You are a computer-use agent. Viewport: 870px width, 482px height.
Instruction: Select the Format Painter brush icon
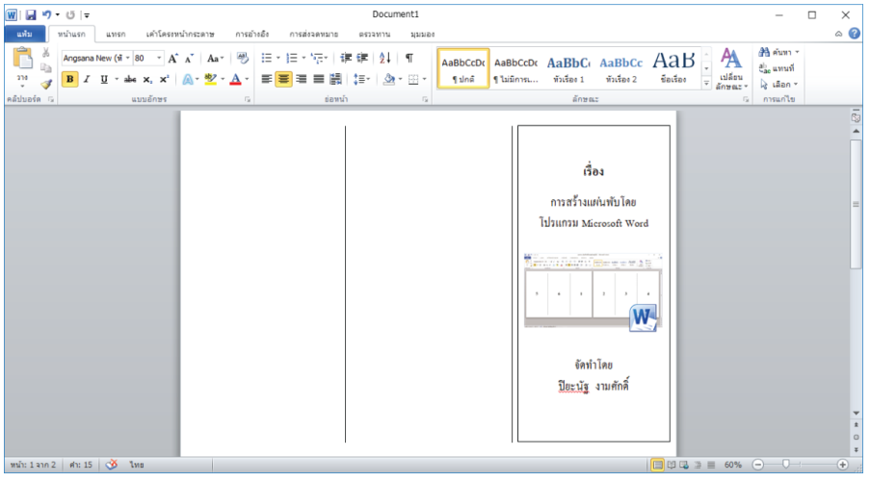(46, 84)
